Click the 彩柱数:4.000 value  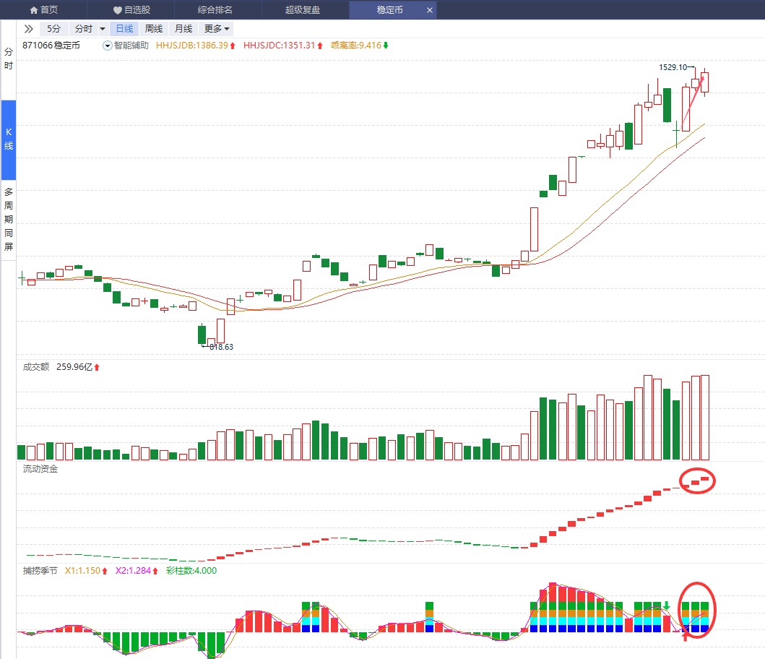[x=191, y=571]
